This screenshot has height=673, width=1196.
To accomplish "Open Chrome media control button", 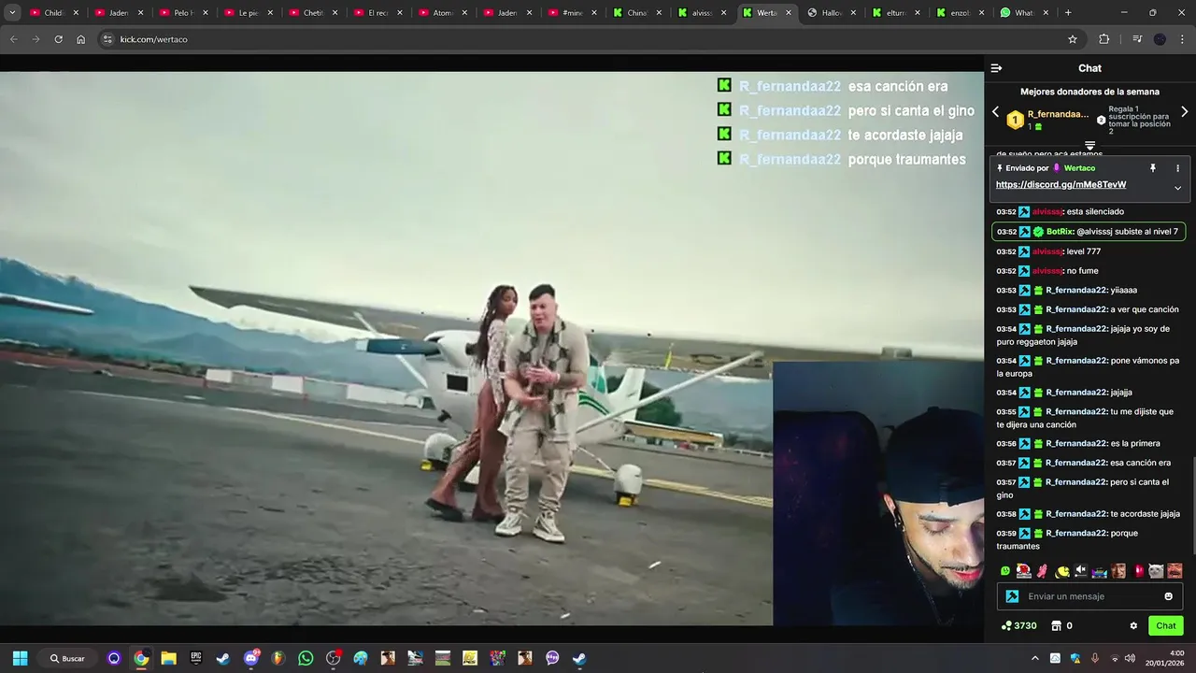I will pyautogui.click(x=1137, y=39).
